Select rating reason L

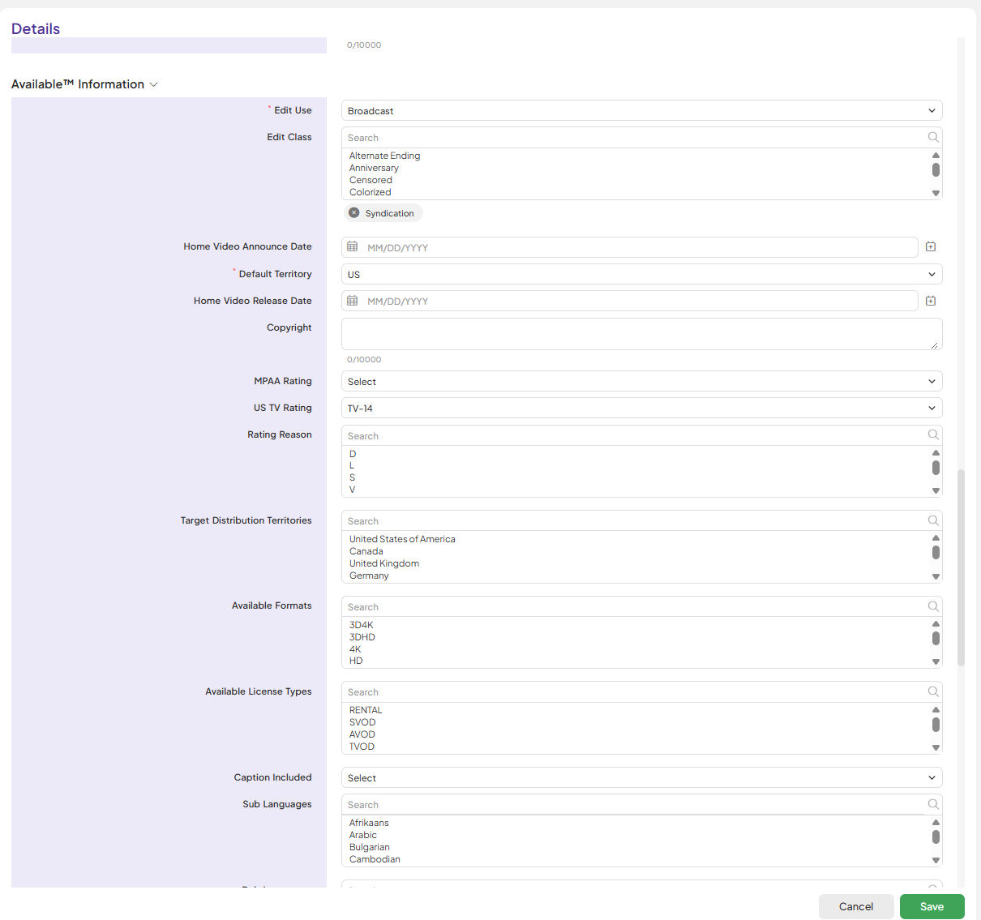coord(352,465)
